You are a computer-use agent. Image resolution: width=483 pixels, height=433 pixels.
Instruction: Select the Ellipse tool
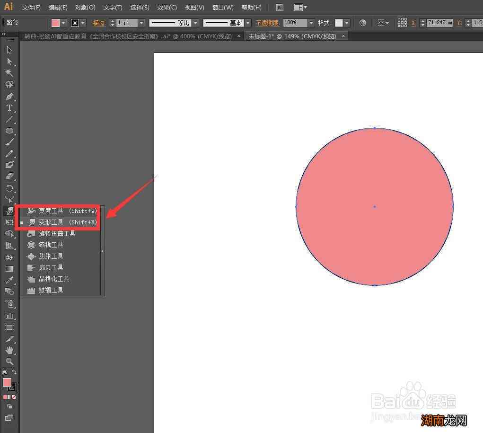[x=9, y=131]
